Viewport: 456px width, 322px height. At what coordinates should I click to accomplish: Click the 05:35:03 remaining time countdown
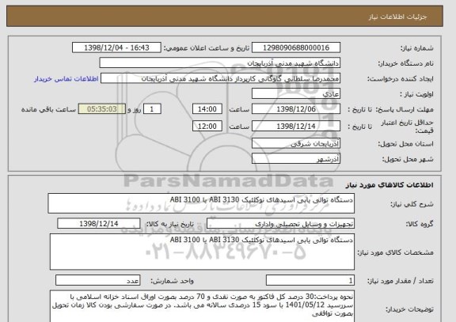click(102, 109)
